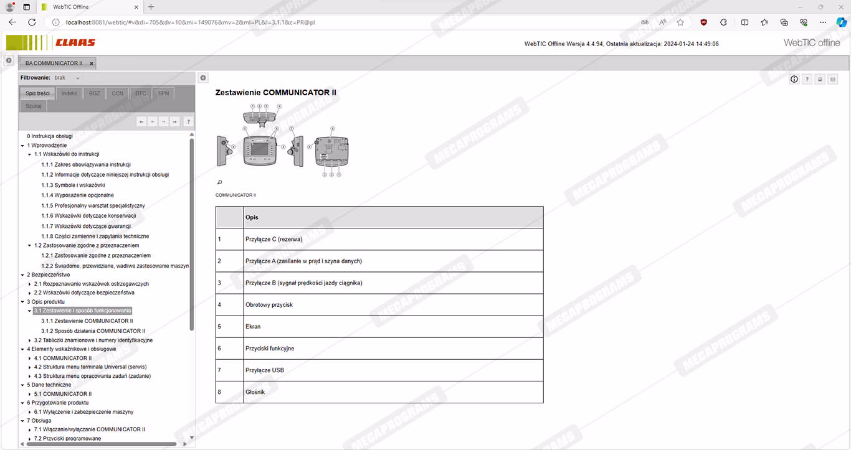This screenshot has height=450, width=851.
Task: Click the browser address bar URL
Action: (190, 22)
